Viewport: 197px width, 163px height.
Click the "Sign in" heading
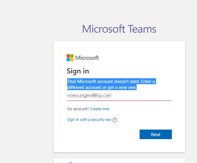click(78, 71)
